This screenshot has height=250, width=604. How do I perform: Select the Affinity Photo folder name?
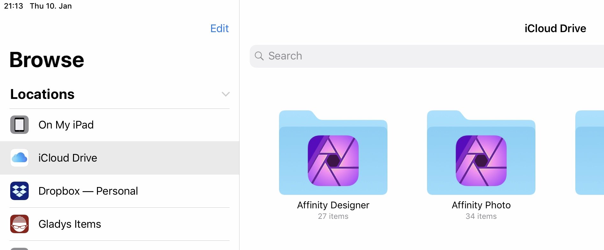pyautogui.click(x=481, y=205)
